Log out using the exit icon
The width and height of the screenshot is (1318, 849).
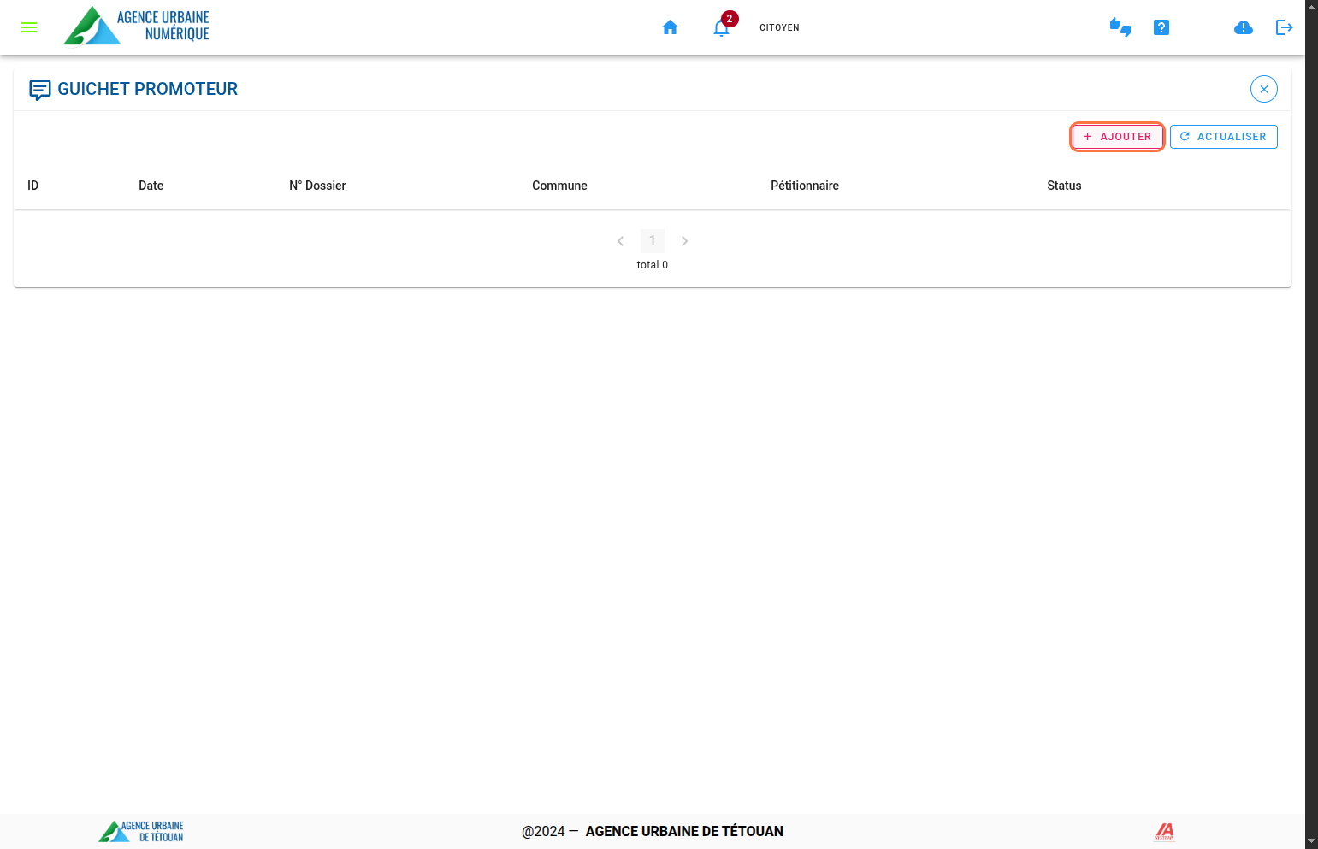(x=1284, y=27)
